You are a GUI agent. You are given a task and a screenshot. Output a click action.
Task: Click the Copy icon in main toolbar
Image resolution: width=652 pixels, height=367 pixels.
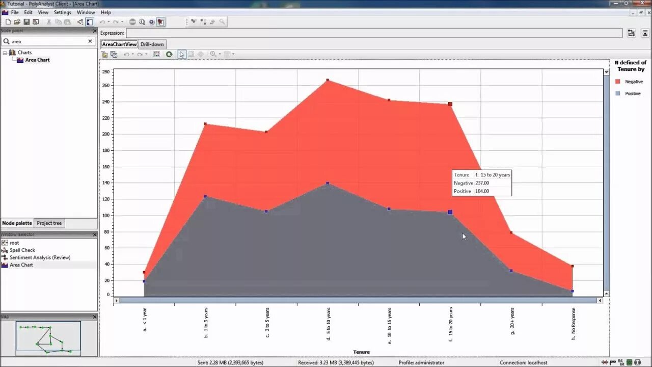click(58, 22)
